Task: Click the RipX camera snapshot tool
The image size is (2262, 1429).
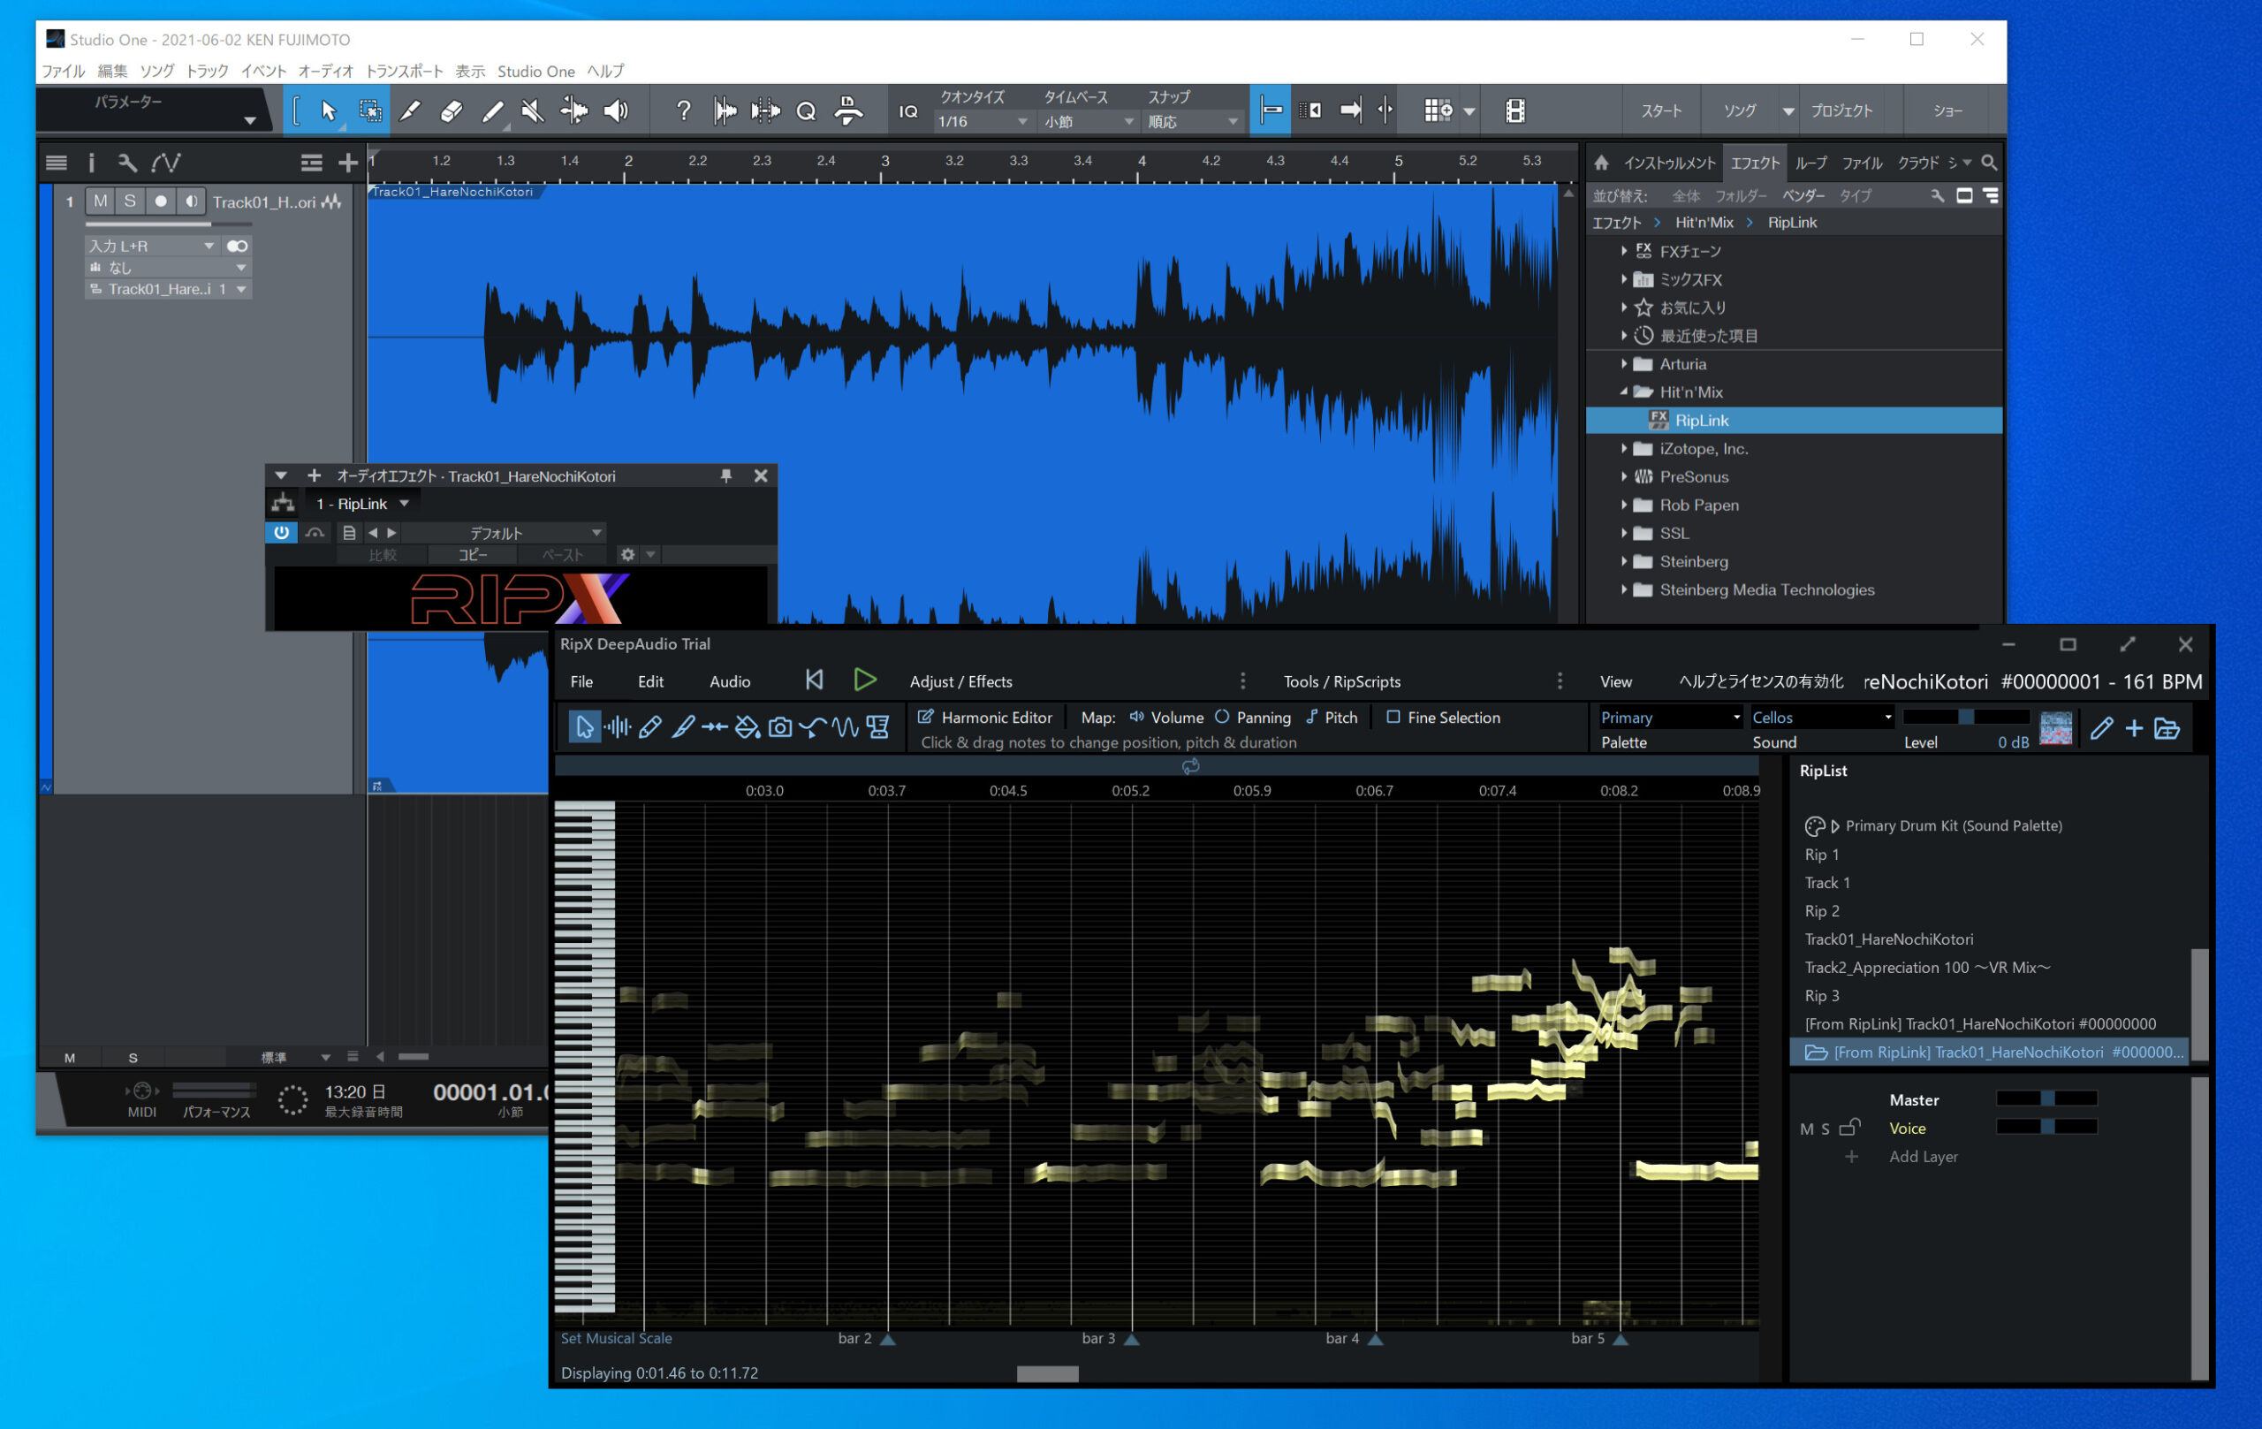Action: [x=779, y=726]
